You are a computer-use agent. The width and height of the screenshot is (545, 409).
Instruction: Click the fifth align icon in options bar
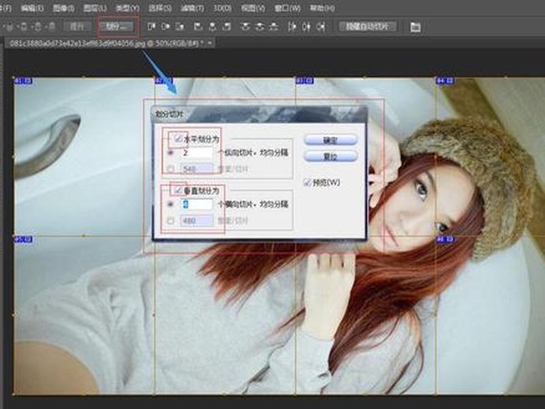pyautogui.click(x=213, y=27)
